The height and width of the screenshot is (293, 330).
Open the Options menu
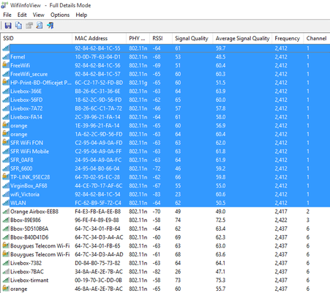(x=60, y=15)
